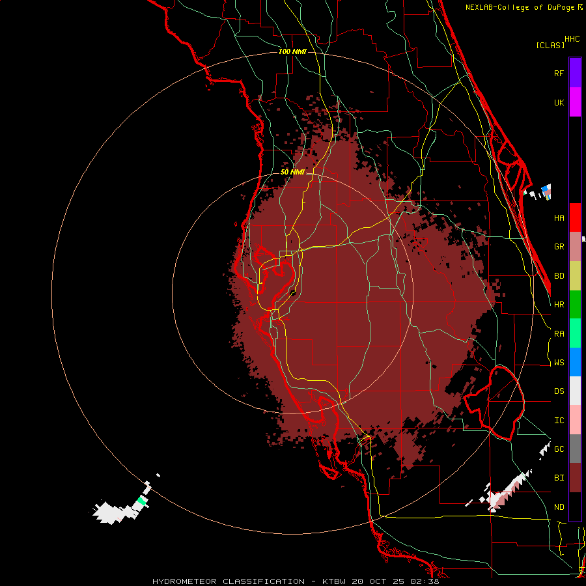Click the "BD" legend label
Screen dimensions: 586x586
pyautogui.click(x=559, y=276)
